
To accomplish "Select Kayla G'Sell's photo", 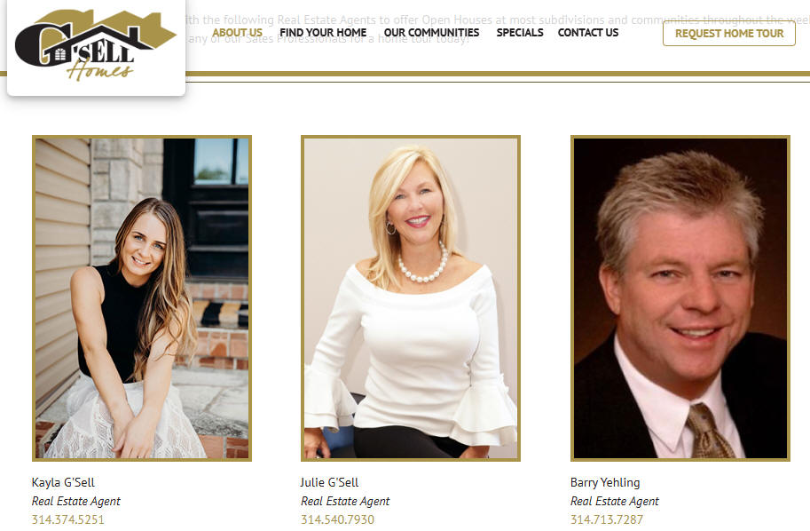I will (x=142, y=298).
